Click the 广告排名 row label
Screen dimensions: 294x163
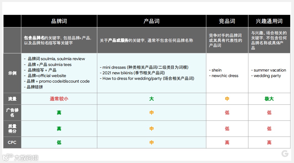click(12, 112)
